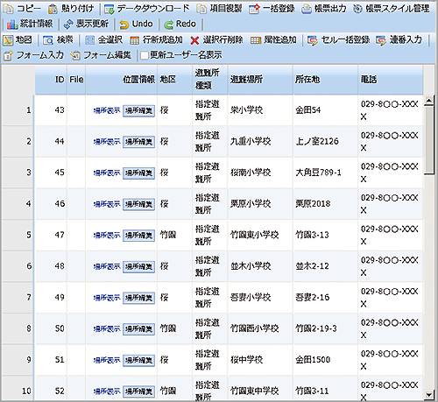Click the cell 栗原2018
438x402 pixels.
[326, 204]
